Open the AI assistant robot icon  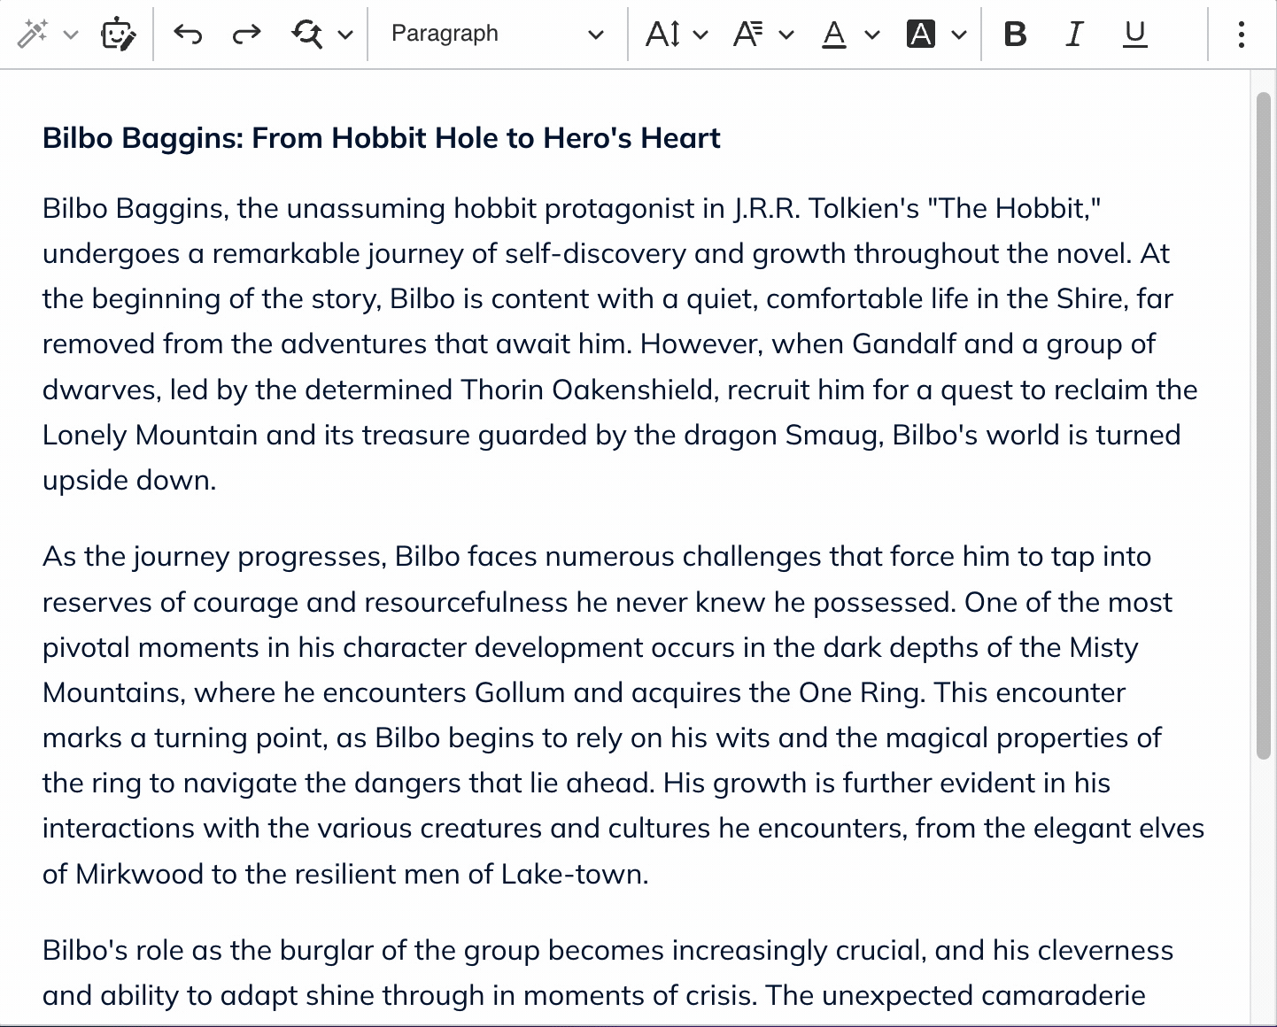[118, 35]
